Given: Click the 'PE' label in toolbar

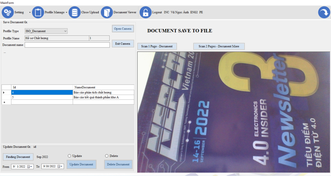Looking at the screenshot, I should tap(201, 12).
